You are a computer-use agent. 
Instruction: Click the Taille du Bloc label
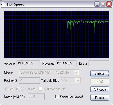coord(50,81)
